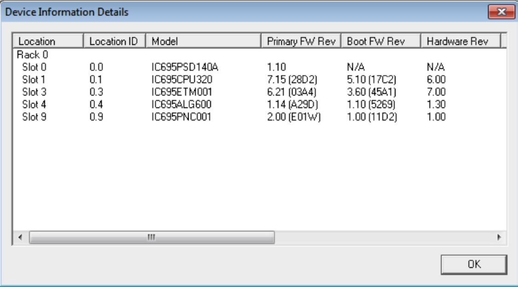Click Location ID 0.9
Screen dimensions: 518x287
[x=96, y=117]
